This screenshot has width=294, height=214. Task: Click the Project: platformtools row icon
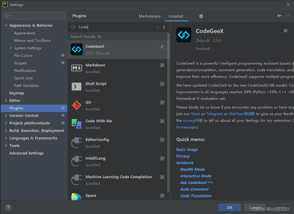63,123
